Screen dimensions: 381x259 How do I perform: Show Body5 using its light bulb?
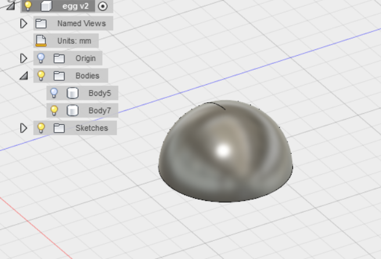point(54,93)
